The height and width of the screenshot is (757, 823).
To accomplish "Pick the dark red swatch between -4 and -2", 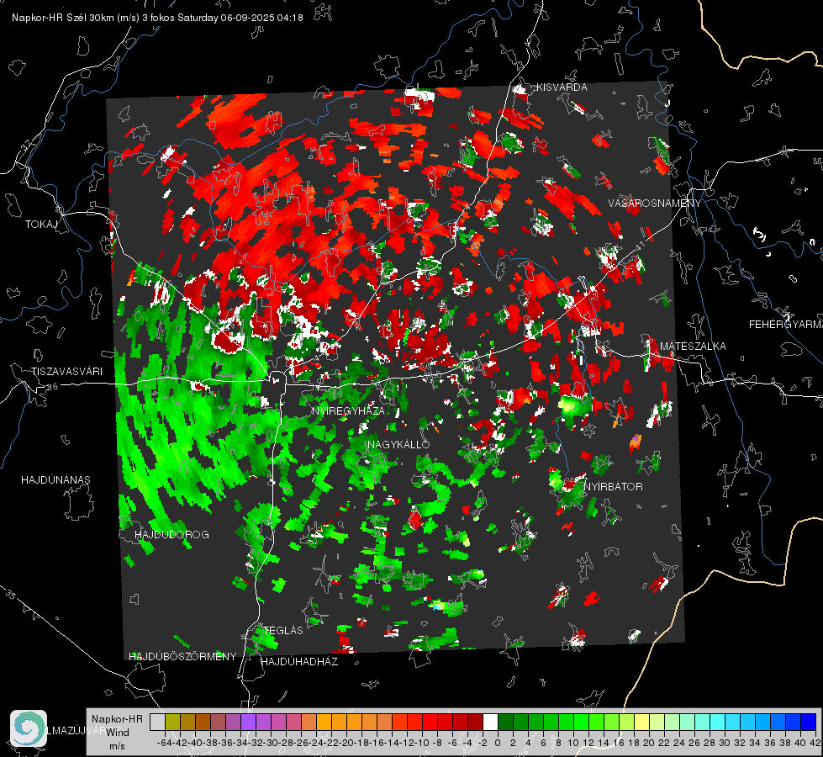I will pos(475,722).
